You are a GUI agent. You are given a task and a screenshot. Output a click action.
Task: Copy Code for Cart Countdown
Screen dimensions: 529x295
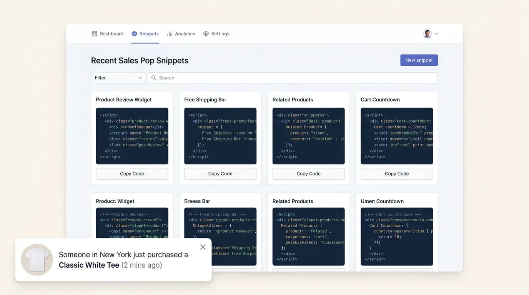[397, 174]
